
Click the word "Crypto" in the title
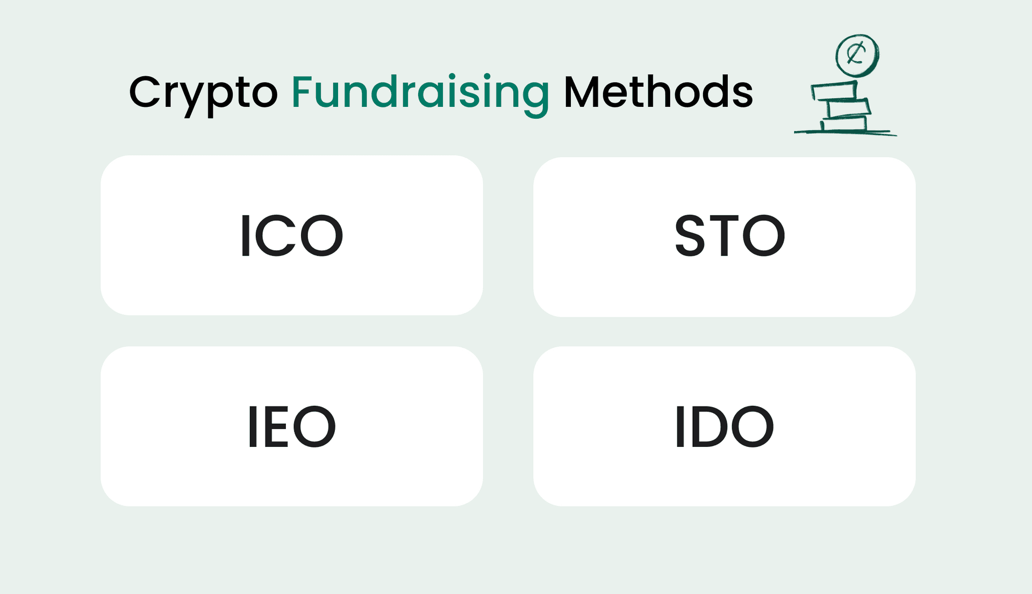click(203, 92)
